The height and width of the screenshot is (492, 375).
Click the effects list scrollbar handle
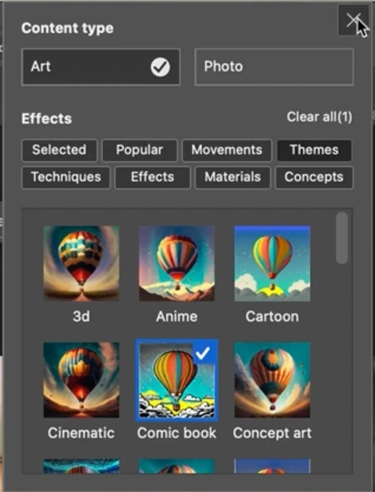click(342, 238)
